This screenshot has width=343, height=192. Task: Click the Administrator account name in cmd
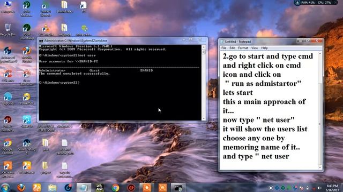tap(52, 70)
